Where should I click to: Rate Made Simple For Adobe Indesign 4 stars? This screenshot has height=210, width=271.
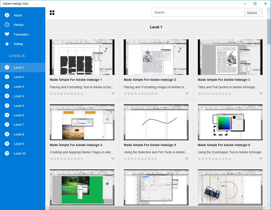coord(66,159)
